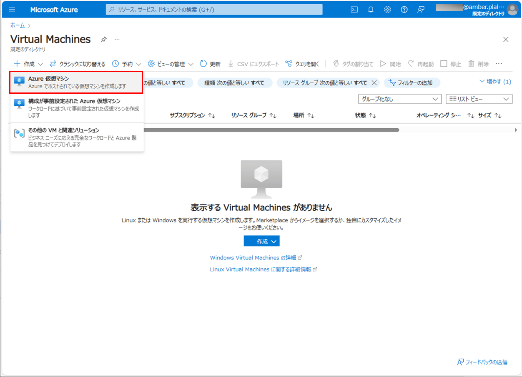Select 構成が事前設定された Azure 仮想マシン entry

tap(77, 108)
